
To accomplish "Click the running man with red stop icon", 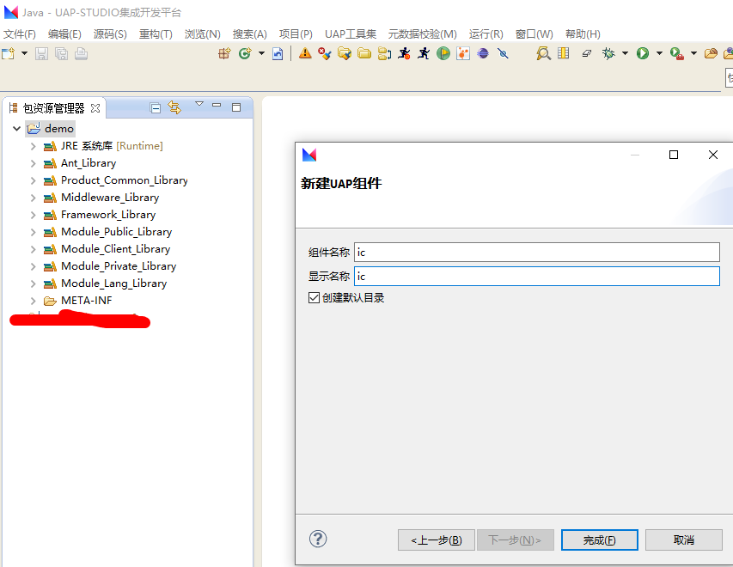I will click(405, 53).
